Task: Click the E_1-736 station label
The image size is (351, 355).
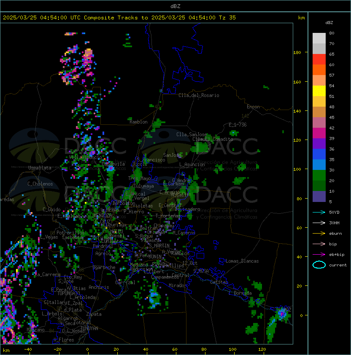Action: [x=238, y=125]
